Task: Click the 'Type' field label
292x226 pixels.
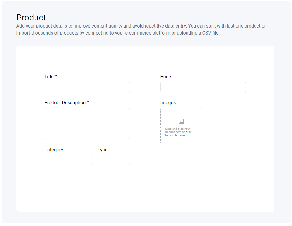Action: [x=103, y=150]
